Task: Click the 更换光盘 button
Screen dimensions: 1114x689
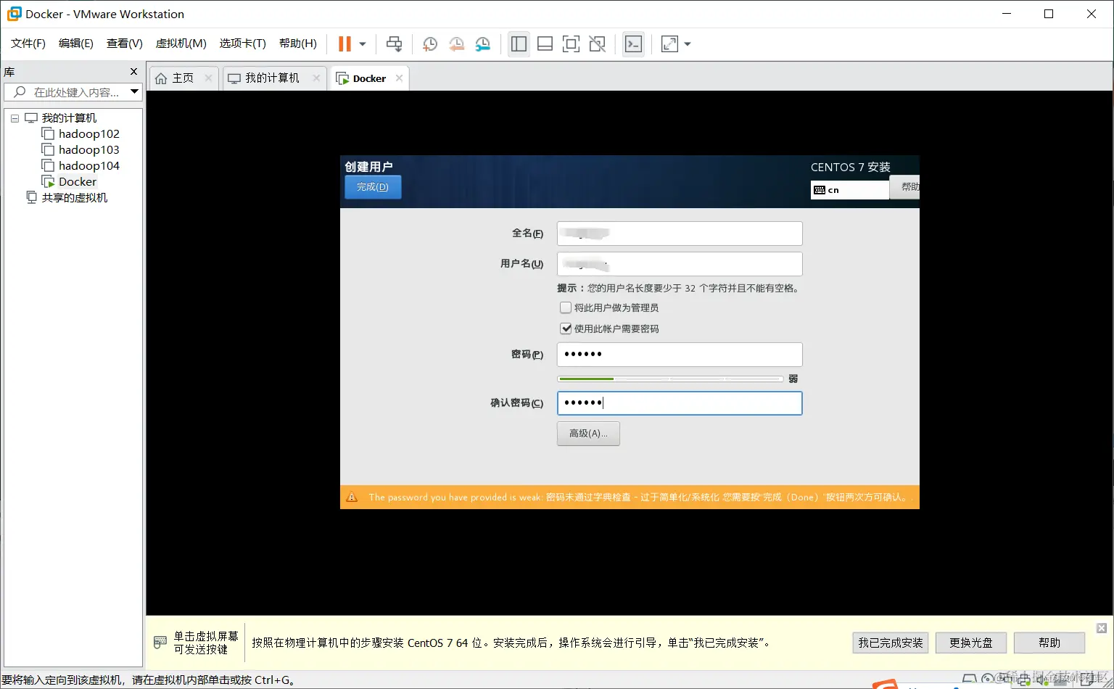Action: [971, 643]
